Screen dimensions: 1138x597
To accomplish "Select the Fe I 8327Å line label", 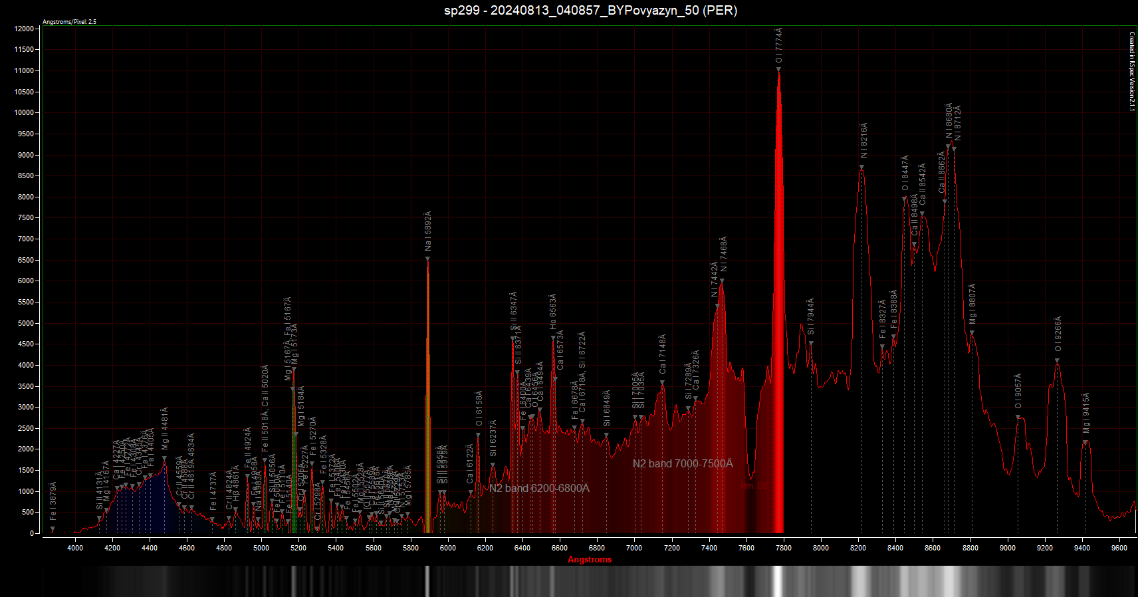I will (x=883, y=319).
